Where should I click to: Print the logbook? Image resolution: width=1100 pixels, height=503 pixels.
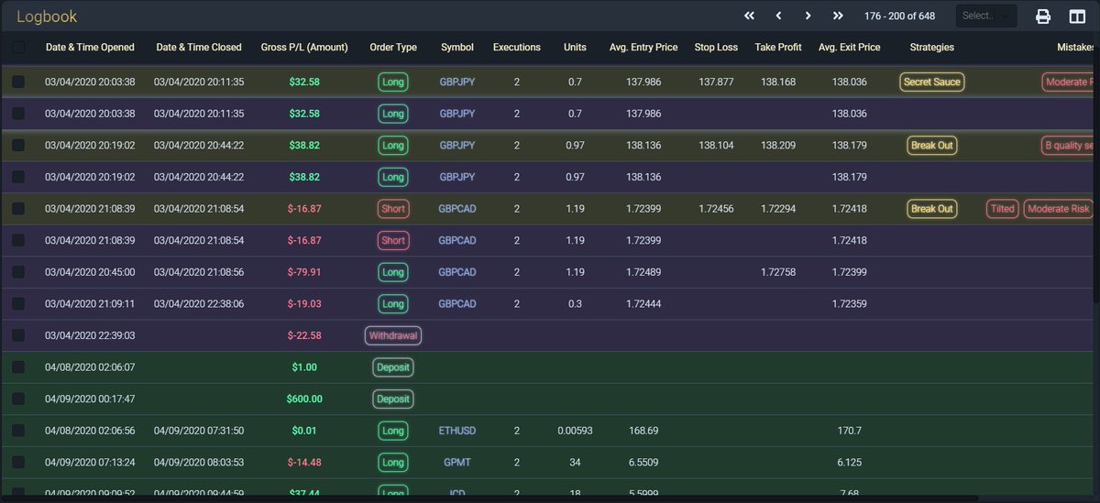tap(1043, 16)
